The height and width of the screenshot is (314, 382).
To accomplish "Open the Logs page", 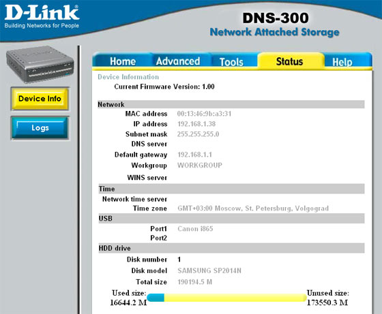I will pyautogui.click(x=40, y=127).
